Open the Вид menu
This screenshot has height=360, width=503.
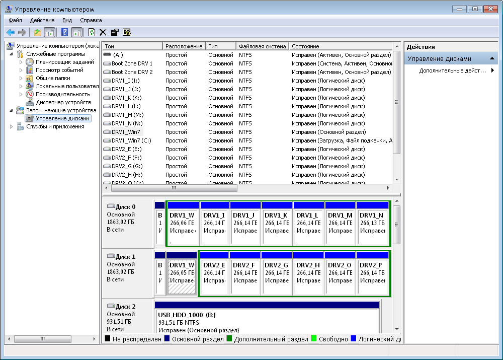[x=67, y=20]
